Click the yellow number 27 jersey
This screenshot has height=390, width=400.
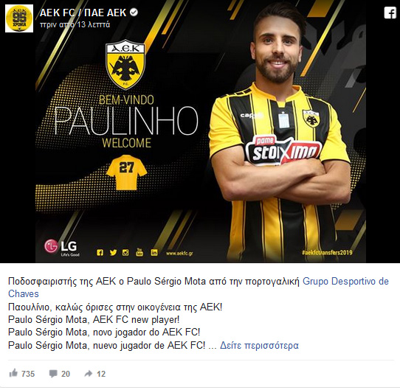(x=127, y=173)
